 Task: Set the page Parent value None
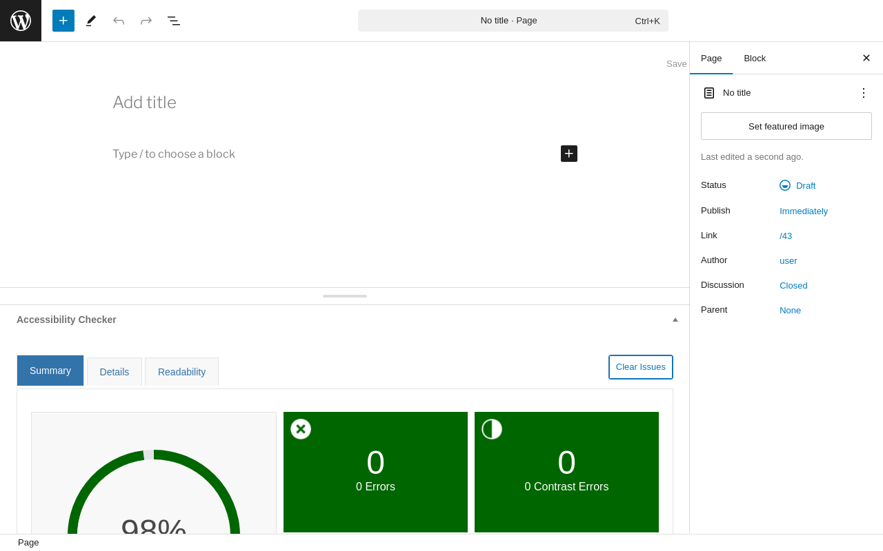pyautogui.click(x=791, y=311)
